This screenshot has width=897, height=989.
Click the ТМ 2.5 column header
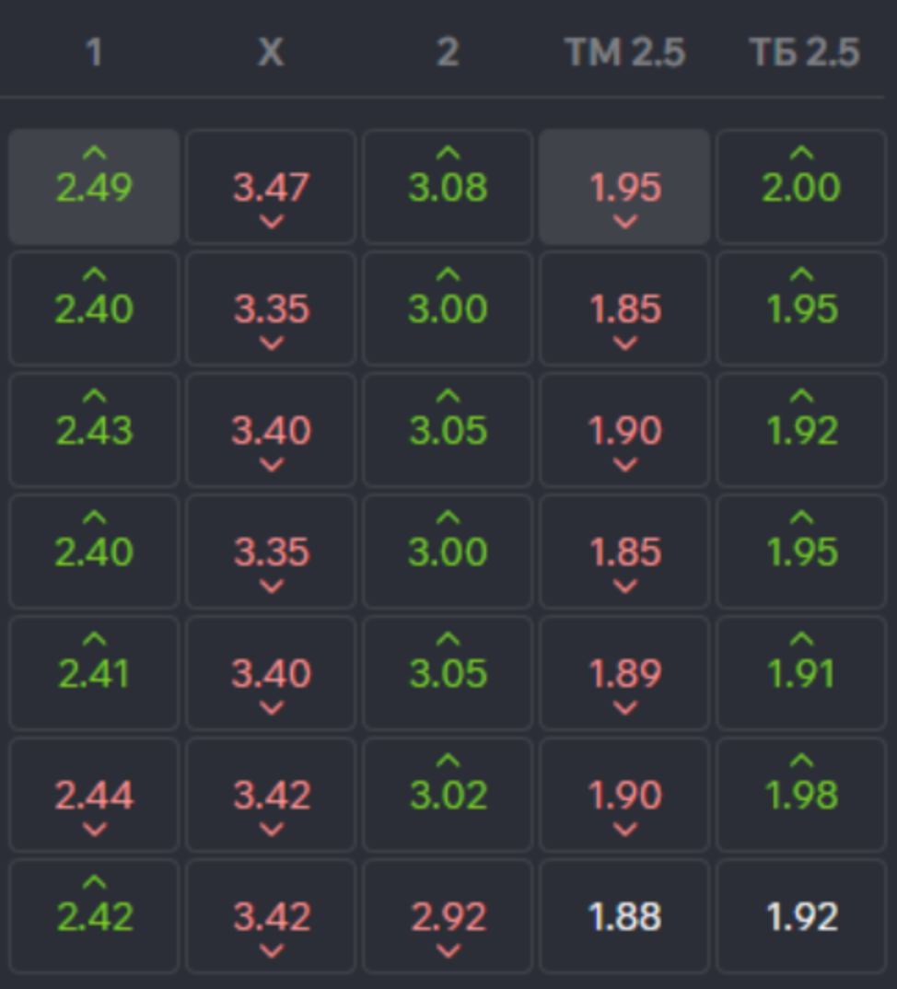[x=624, y=53]
